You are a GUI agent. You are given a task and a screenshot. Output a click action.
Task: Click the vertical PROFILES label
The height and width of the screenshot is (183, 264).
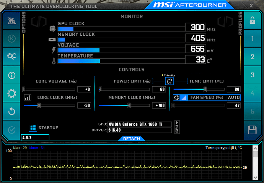tap(240, 23)
